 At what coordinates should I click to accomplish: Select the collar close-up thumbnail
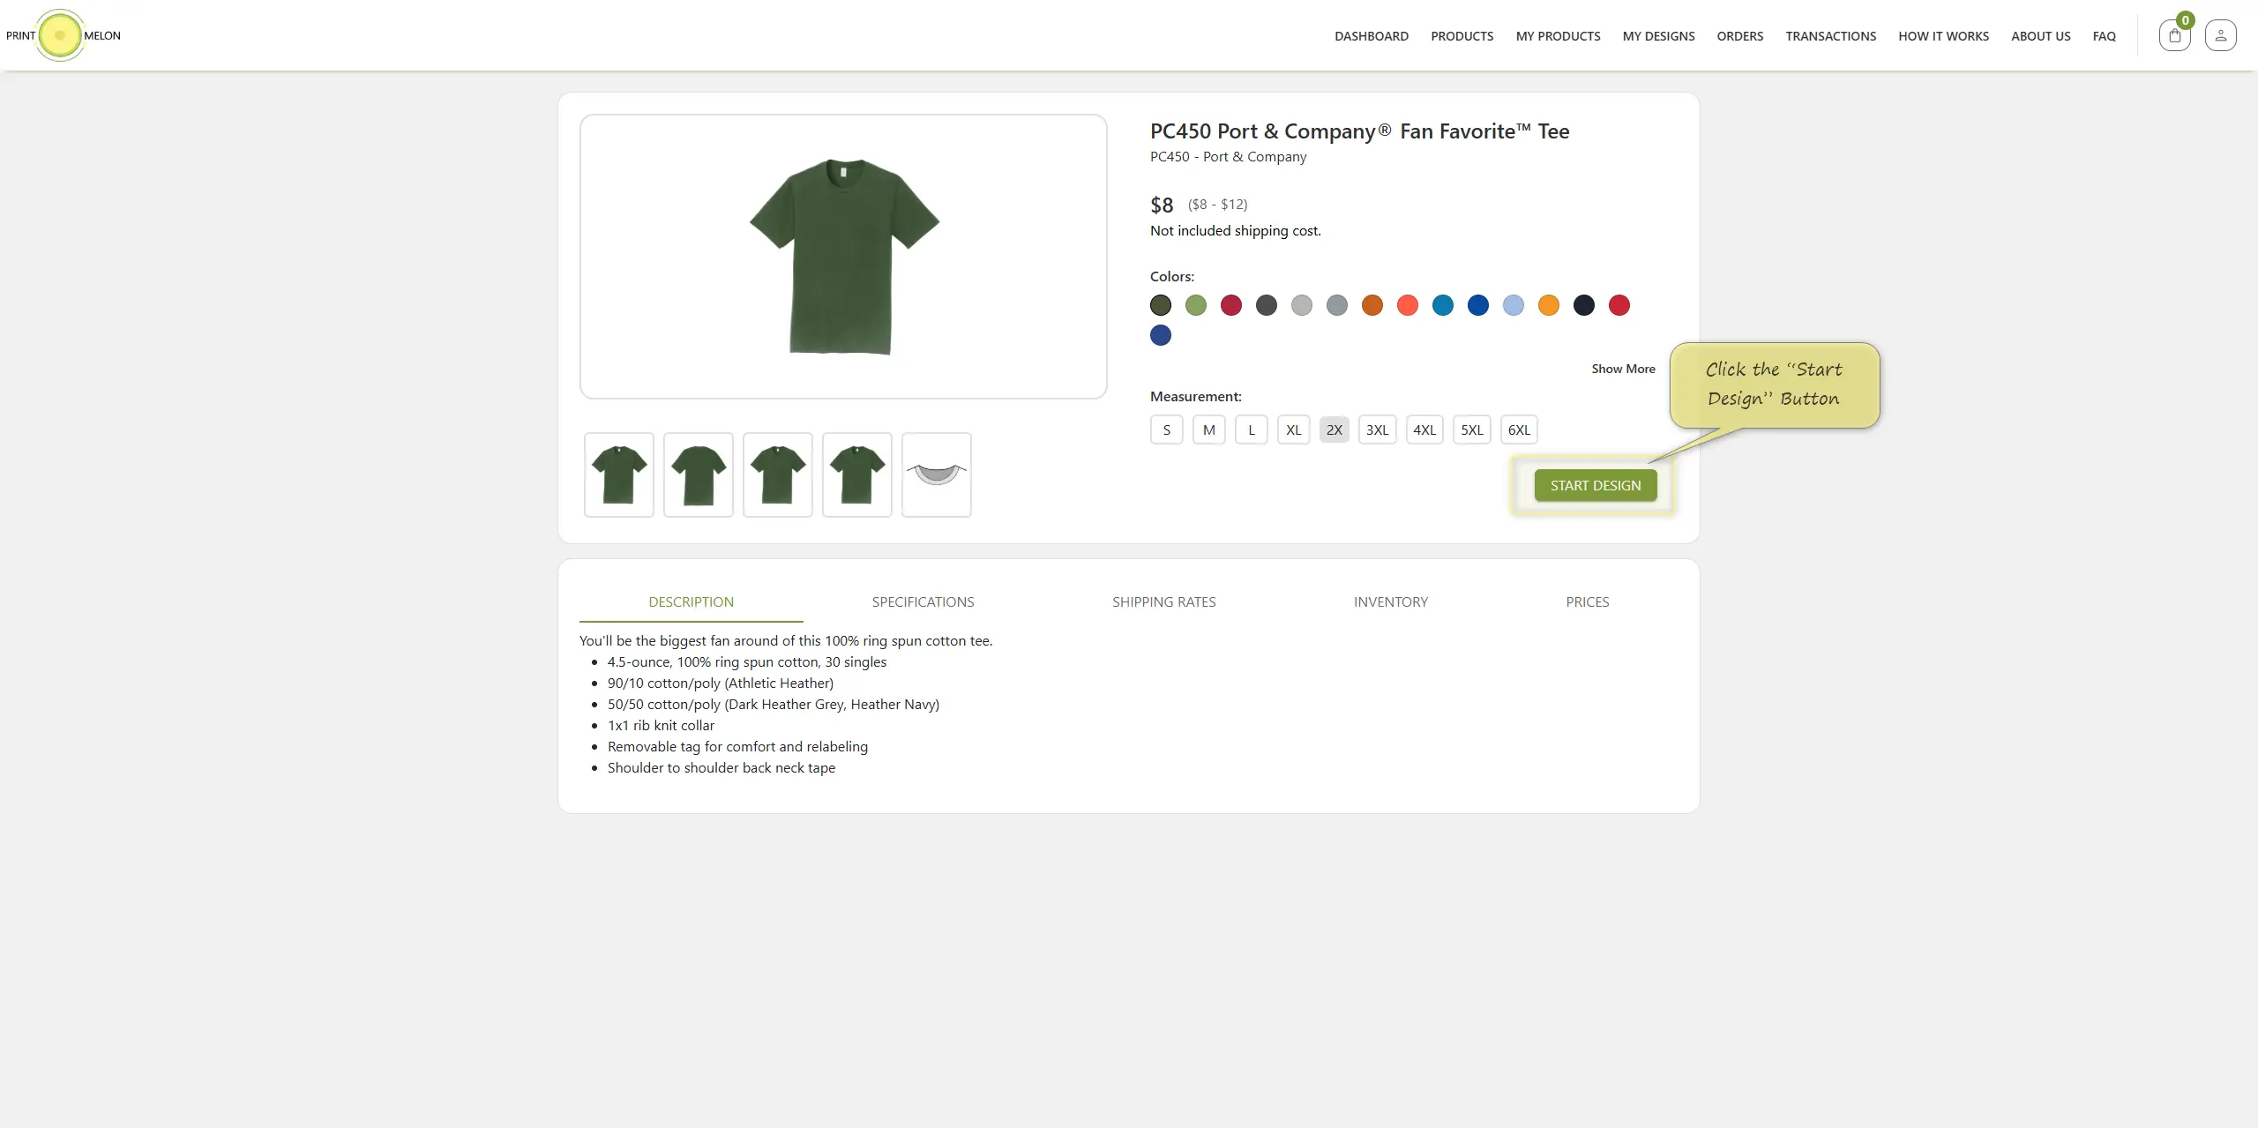point(936,474)
